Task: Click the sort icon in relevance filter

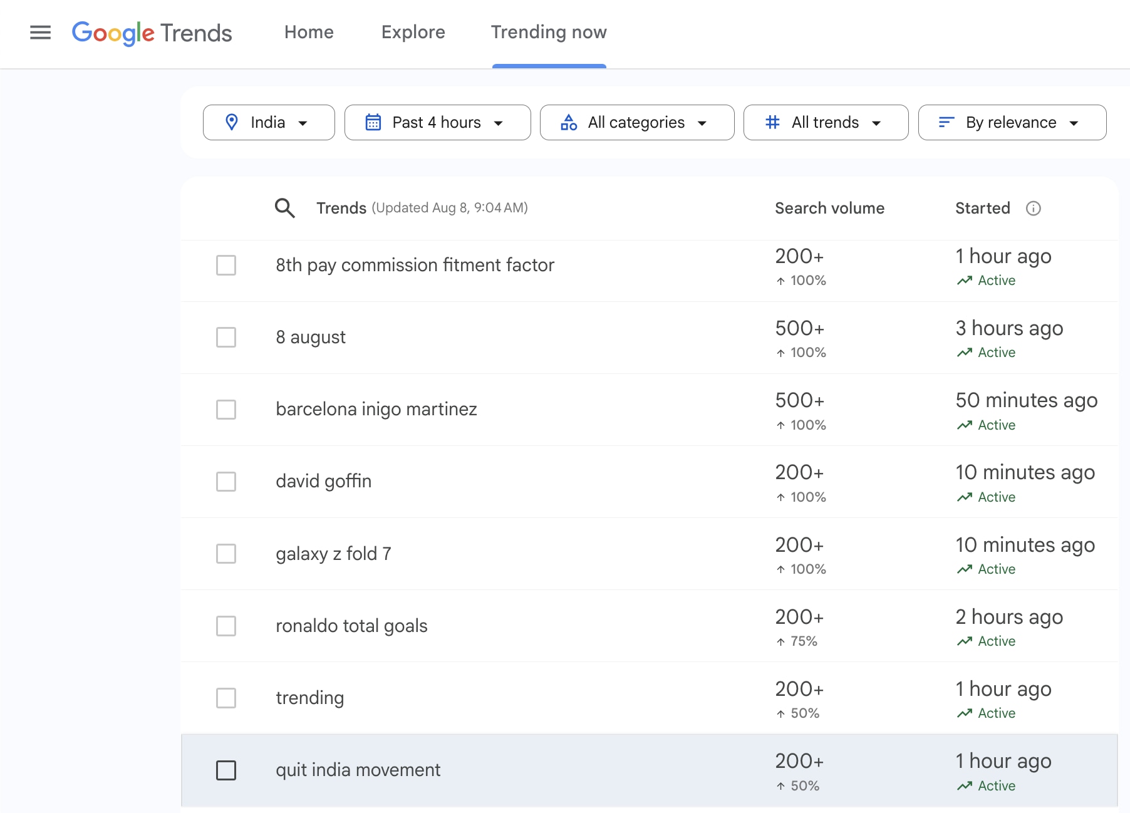Action: point(946,122)
